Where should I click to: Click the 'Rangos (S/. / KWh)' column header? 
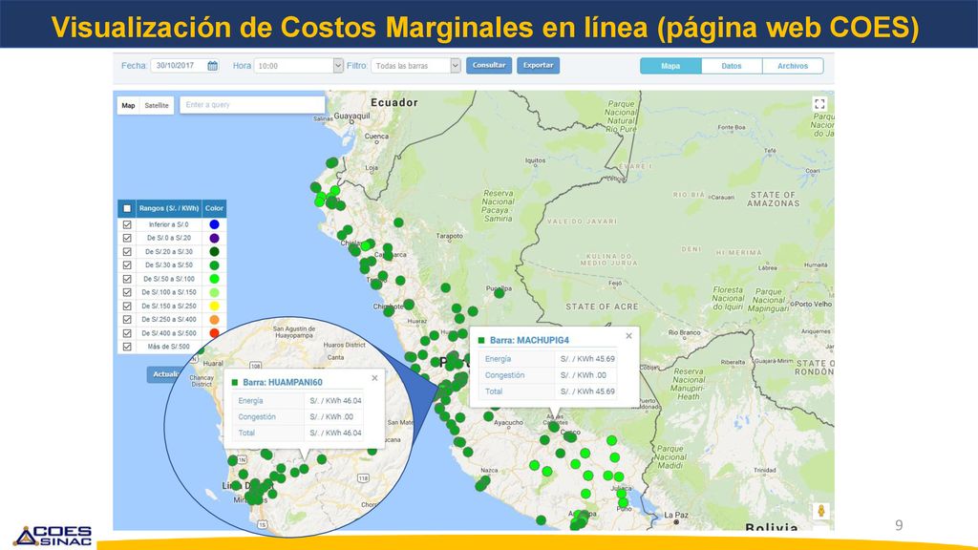coord(169,208)
